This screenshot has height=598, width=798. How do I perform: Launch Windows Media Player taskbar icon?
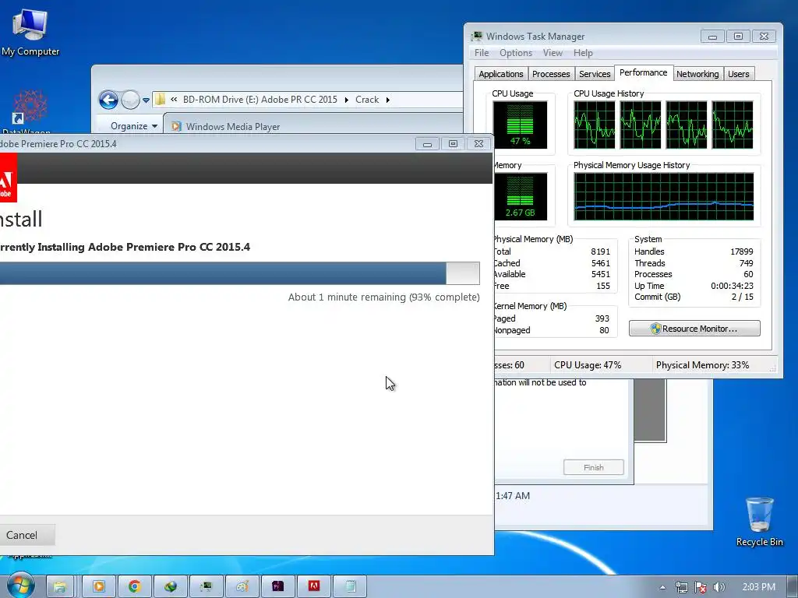pyautogui.click(x=99, y=587)
